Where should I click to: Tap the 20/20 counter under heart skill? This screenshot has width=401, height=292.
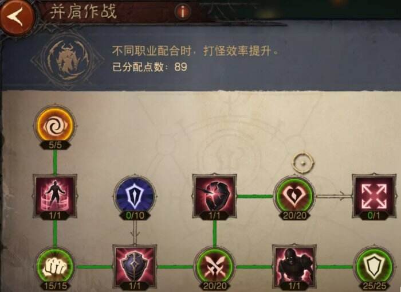(x=294, y=216)
